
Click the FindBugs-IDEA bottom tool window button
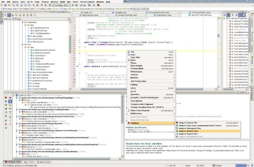click(x=13, y=162)
